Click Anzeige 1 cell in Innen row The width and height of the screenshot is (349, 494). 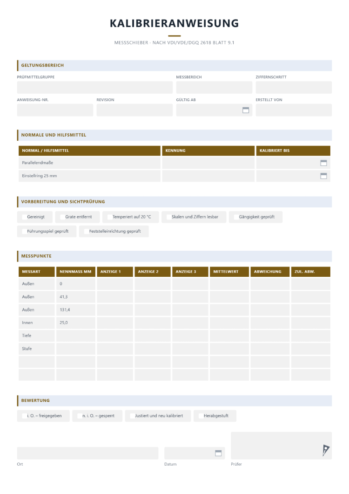[115, 322]
